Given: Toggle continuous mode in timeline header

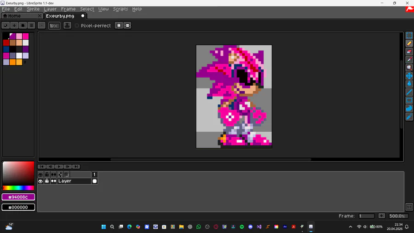Looking at the screenshot, I should click(54, 175).
